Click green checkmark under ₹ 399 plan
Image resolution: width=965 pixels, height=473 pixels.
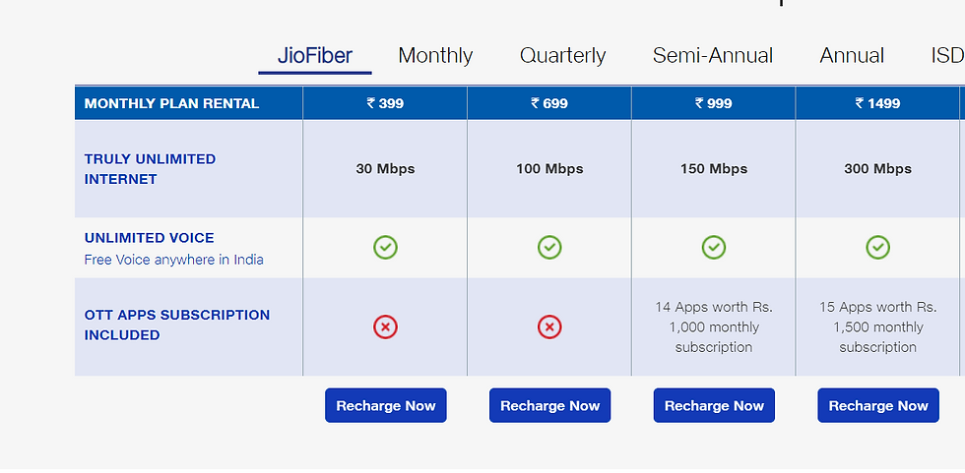[x=385, y=247]
